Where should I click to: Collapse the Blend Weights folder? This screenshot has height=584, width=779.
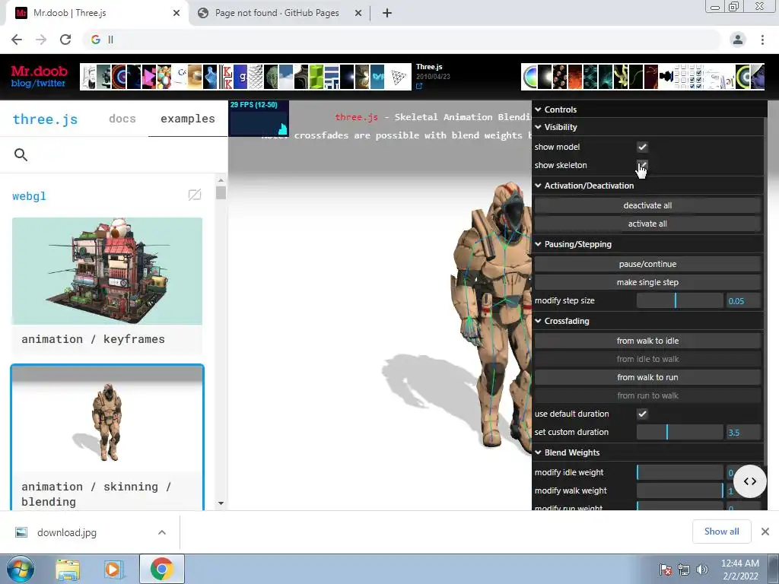(x=648, y=452)
